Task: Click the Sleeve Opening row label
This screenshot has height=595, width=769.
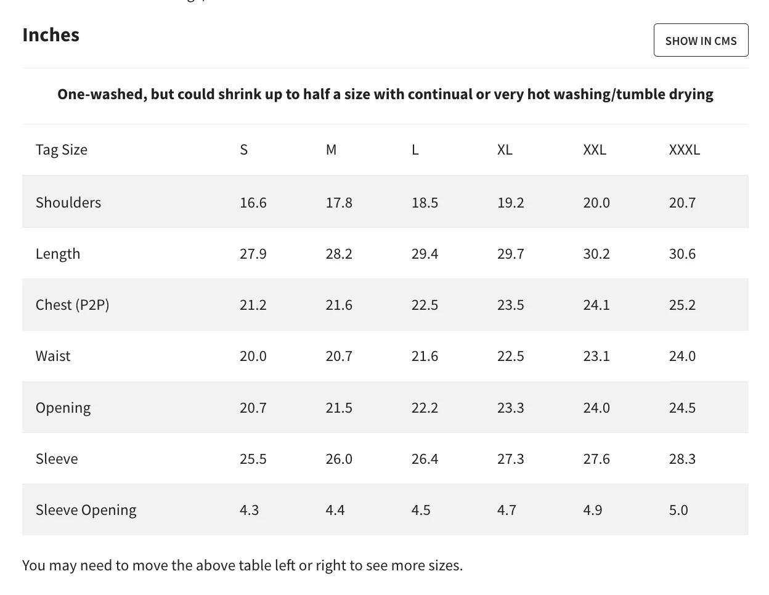Action: pyautogui.click(x=86, y=510)
